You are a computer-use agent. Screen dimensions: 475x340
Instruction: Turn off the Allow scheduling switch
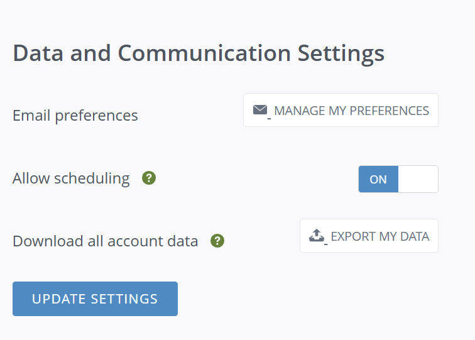point(398,179)
